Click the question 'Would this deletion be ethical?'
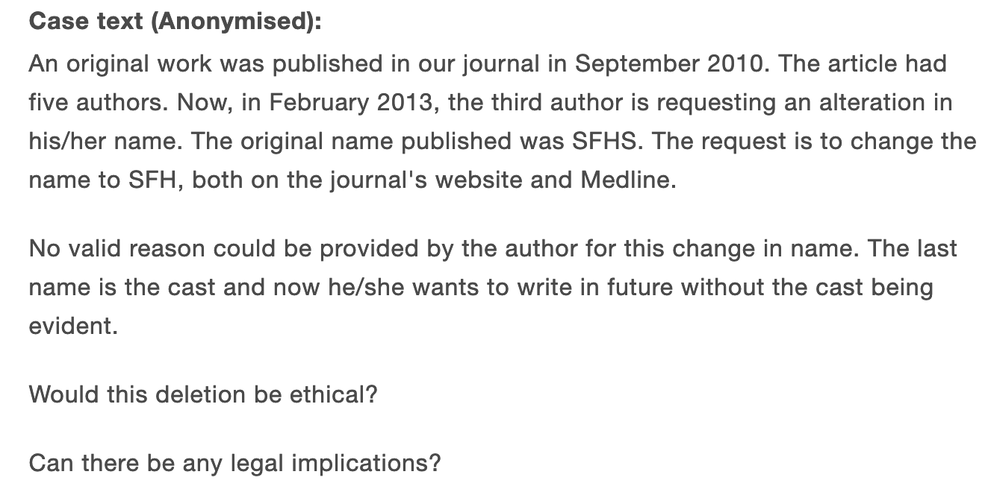The image size is (991, 492). [x=203, y=394]
